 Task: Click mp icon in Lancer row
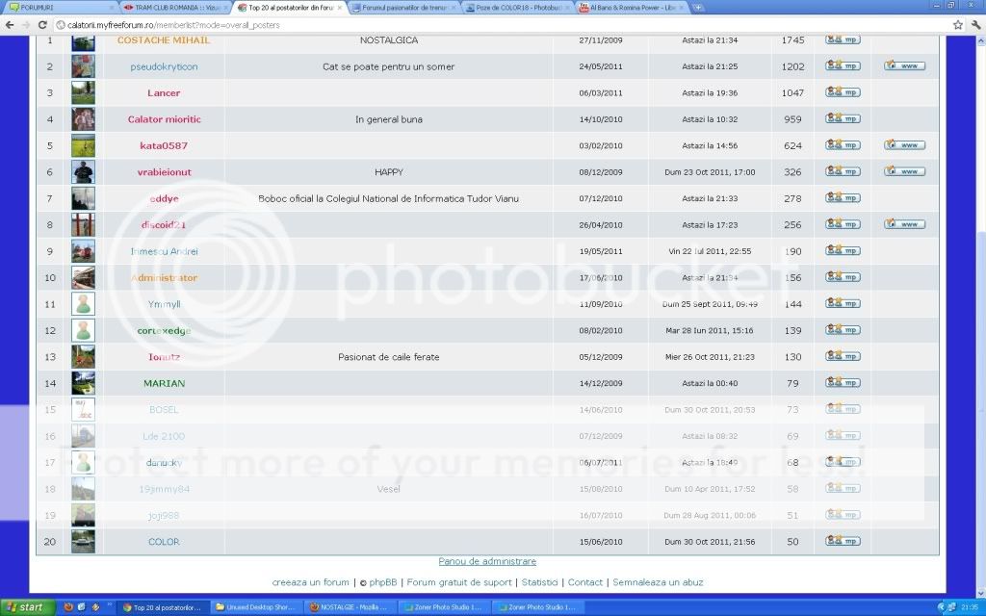(x=843, y=91)
